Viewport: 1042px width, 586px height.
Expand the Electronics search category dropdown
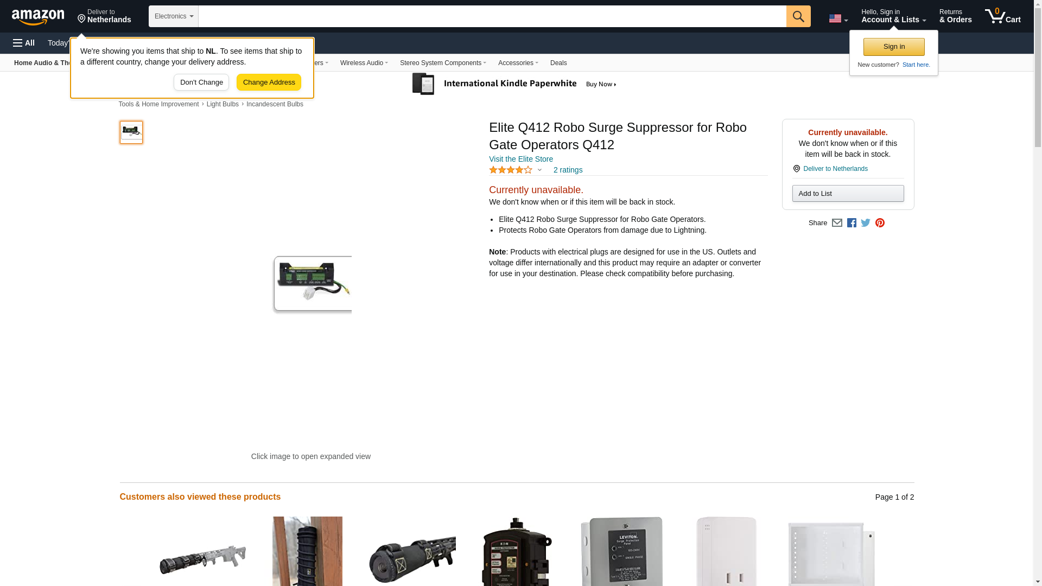point(174,16)
